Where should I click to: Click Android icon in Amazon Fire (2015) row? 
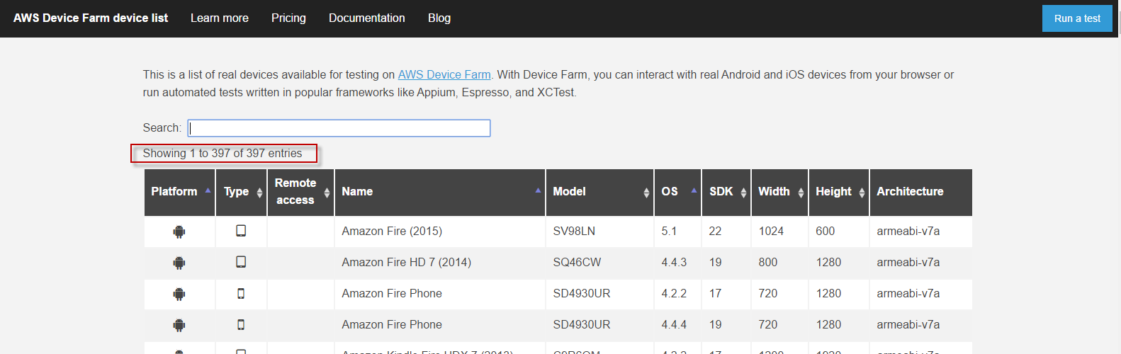coord(179,232)
